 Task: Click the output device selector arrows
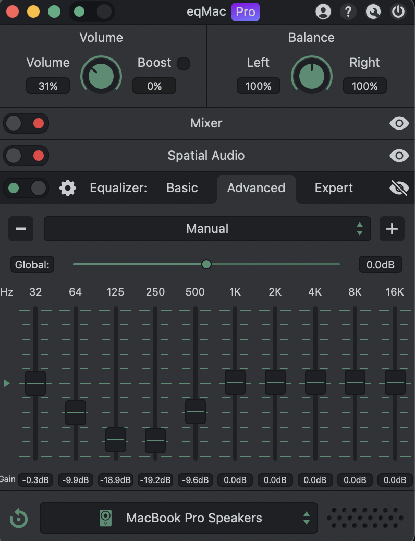pyautogui.click(x=306, y=518)
